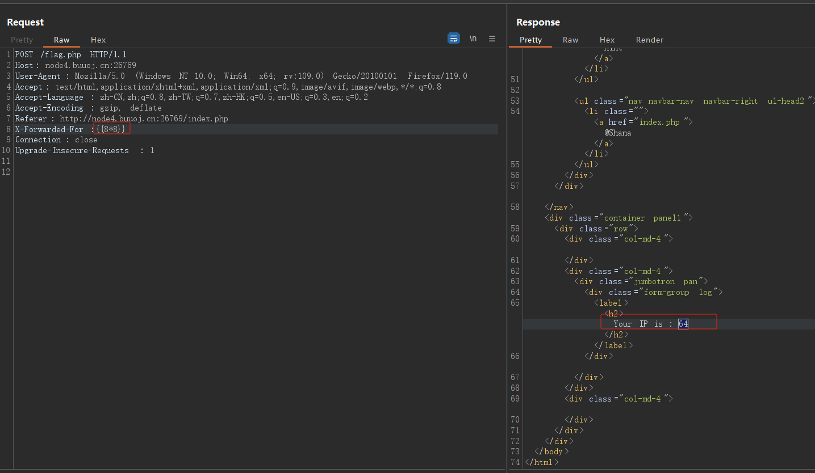815x473 pixels.
Task: Click the opening label tag line
Action: coord(611,303)
